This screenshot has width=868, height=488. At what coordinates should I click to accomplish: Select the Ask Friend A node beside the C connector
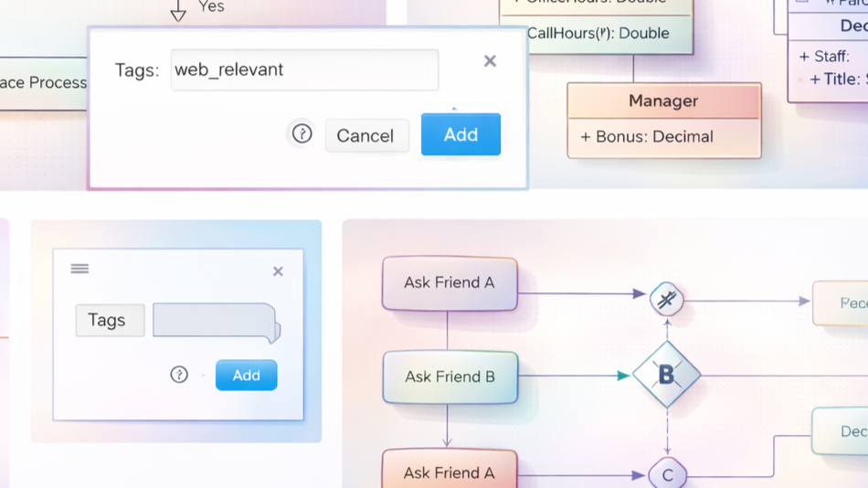coord(450,471)
